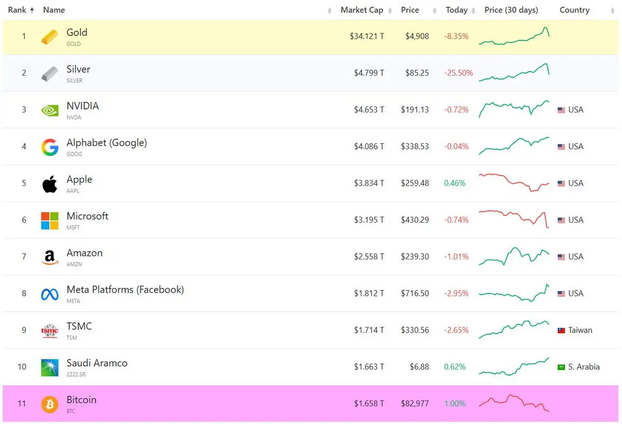Click the Microsoft logo icon
The width and height of the screenshot is (622, 424).
(x=50, y=221)
